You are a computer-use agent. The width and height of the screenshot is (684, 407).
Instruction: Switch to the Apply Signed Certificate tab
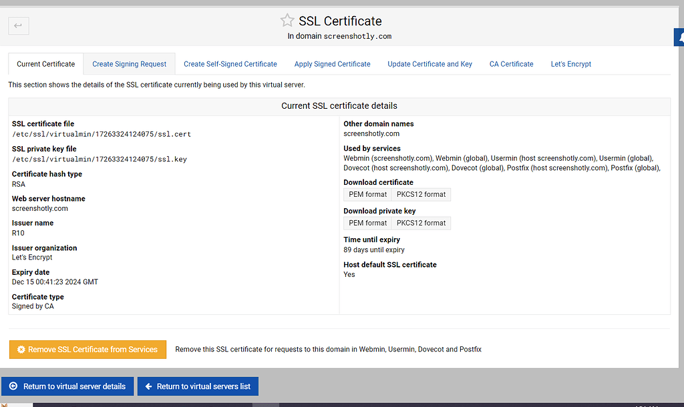pos(332,64)
